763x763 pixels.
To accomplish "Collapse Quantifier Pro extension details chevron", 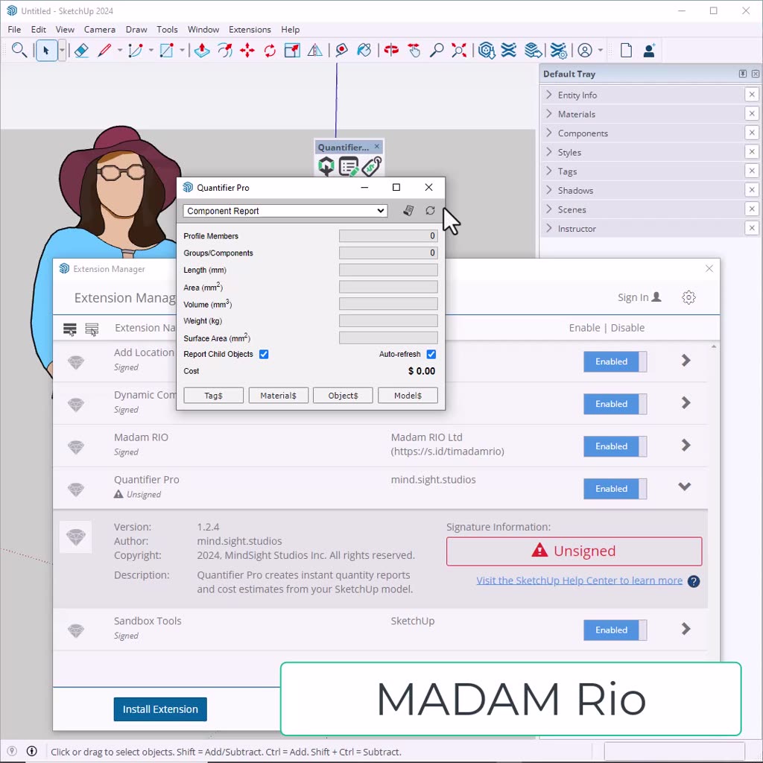I will [x=685, y=487].
